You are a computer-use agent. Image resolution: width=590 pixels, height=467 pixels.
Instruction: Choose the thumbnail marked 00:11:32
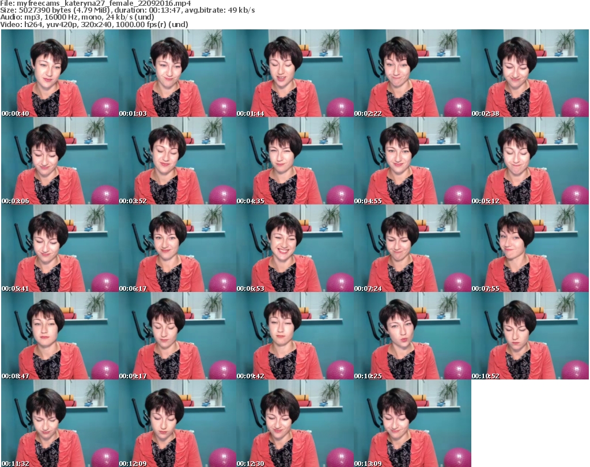click(x=60, y=423)
